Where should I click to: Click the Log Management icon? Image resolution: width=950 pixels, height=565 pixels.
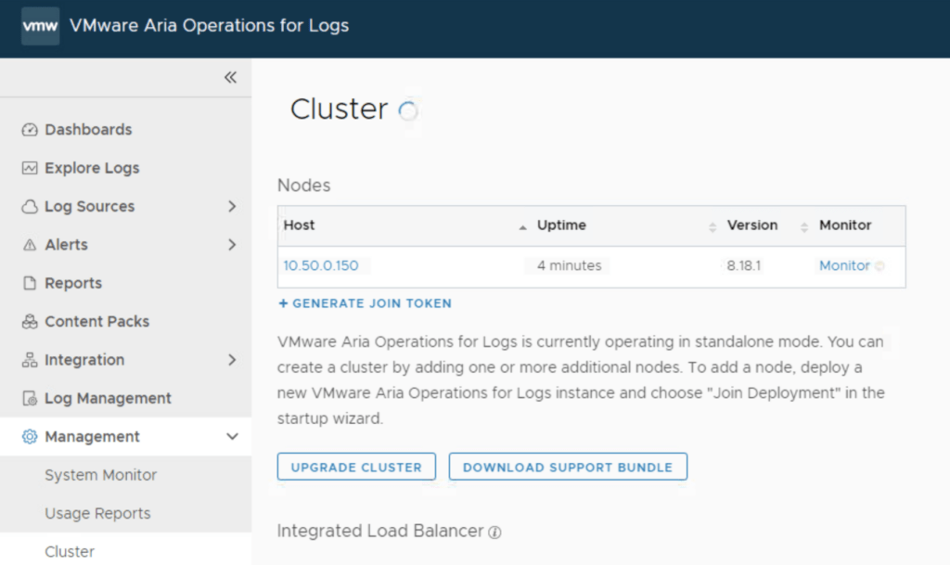tap(30, 399)
